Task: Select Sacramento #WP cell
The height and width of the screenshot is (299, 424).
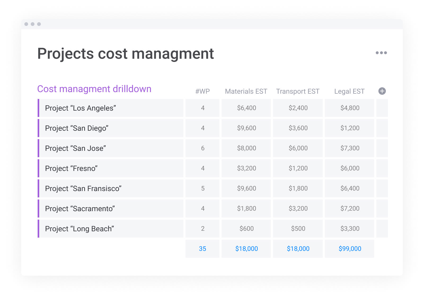Action: click(202, 209)
